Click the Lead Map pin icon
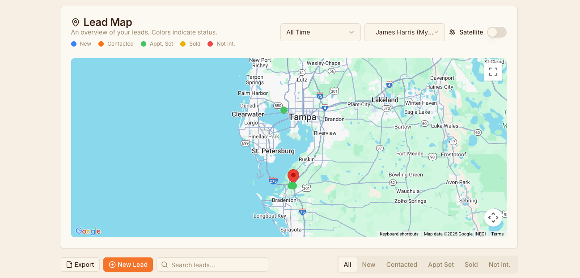The height and width of the screenshot is (278, 580). [x=76, y=22]
